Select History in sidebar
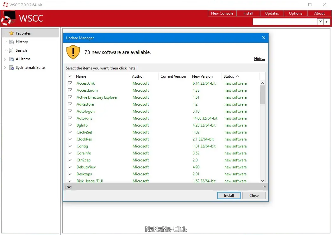 [22, 42]
